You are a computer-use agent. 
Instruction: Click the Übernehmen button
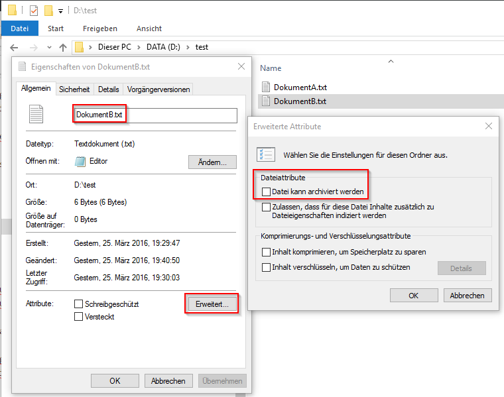click(222, 381)
